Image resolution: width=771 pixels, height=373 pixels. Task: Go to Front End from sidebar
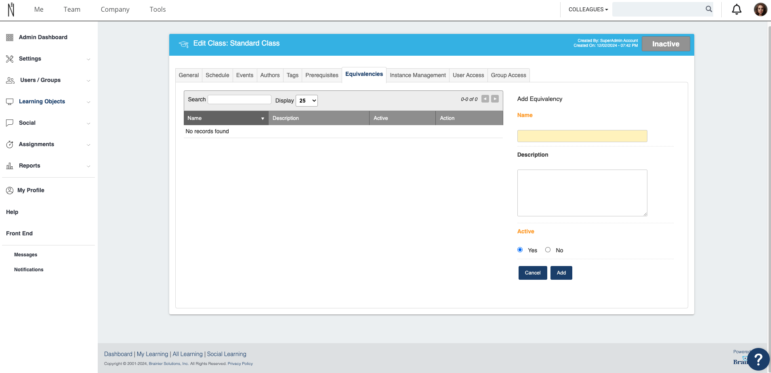[19, 233]
